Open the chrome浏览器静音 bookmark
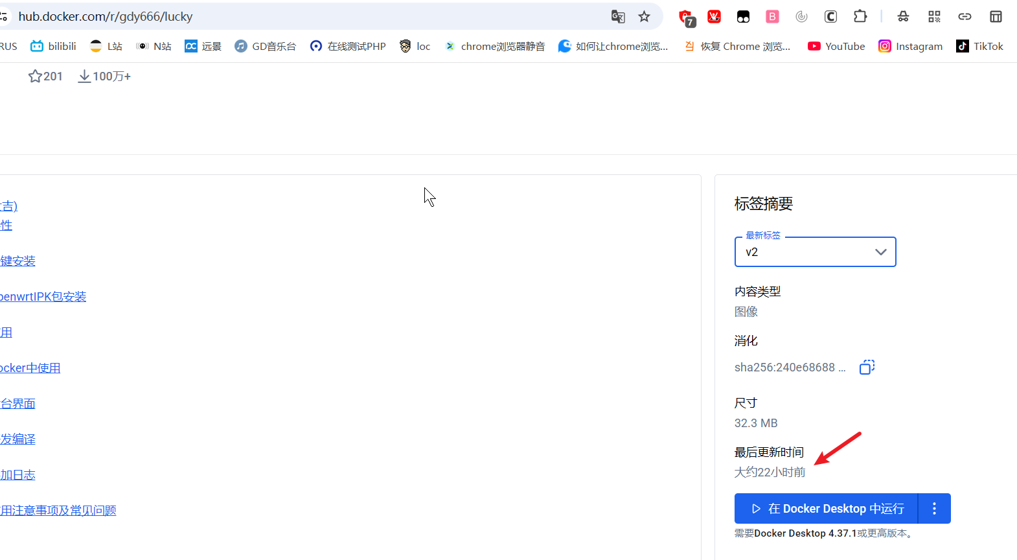 tap(494, 46)
